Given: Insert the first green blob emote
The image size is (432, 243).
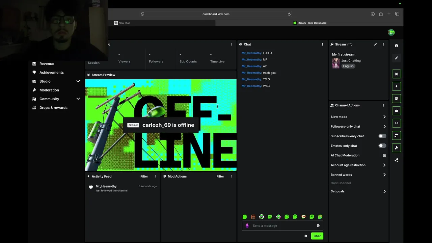Looking at the screenshot, I should (245, 217).
